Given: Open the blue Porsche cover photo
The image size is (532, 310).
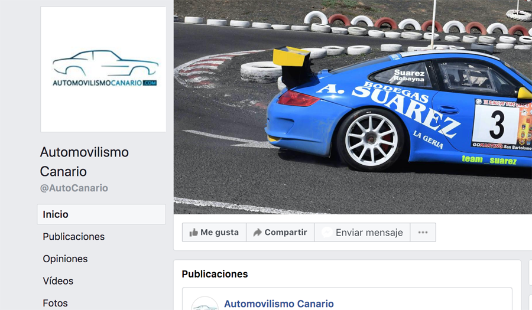Looking at the screenshot, I should tap(353, 107).
